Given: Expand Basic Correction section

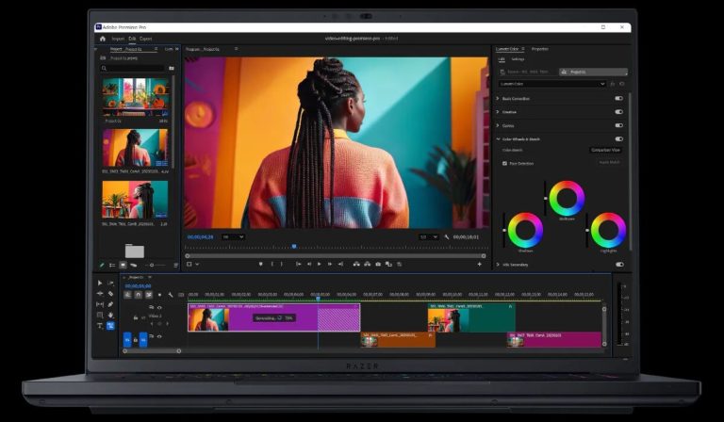Looking at the screenshot, I should point(498,98).
